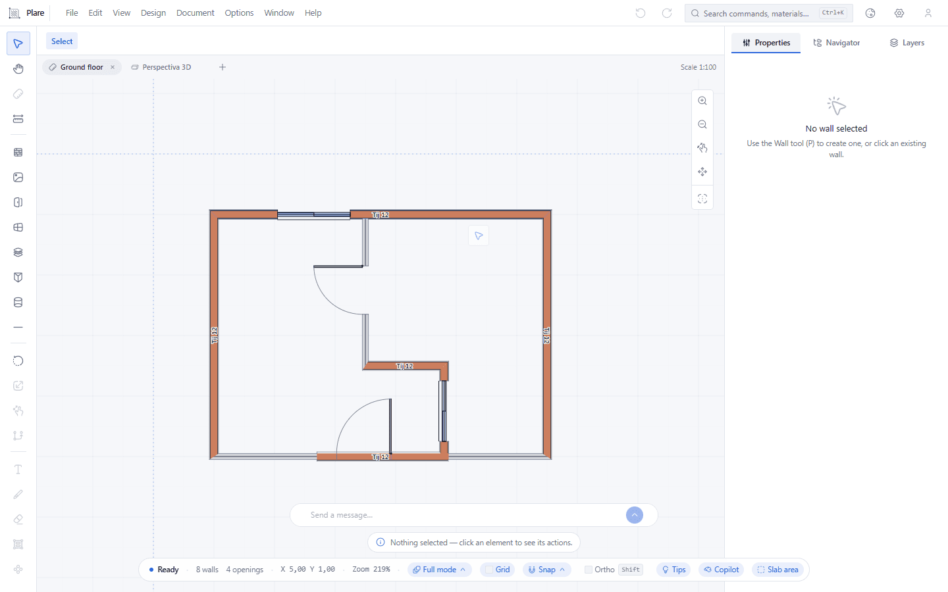Open the user account icon
The width and height of the screenshot is (948, 592).
coord(928,13)
